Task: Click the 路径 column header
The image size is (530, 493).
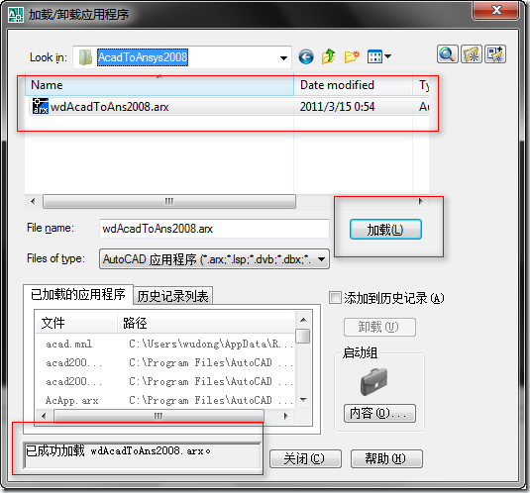Action: (206, 323)
